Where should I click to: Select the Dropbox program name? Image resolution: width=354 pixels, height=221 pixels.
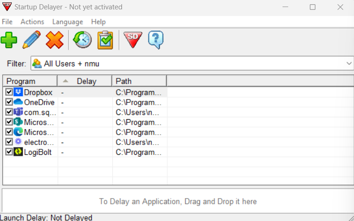(x=38, y=92)
